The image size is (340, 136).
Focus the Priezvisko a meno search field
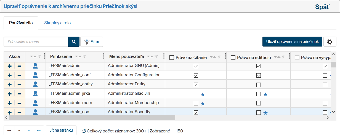(36, 42)
